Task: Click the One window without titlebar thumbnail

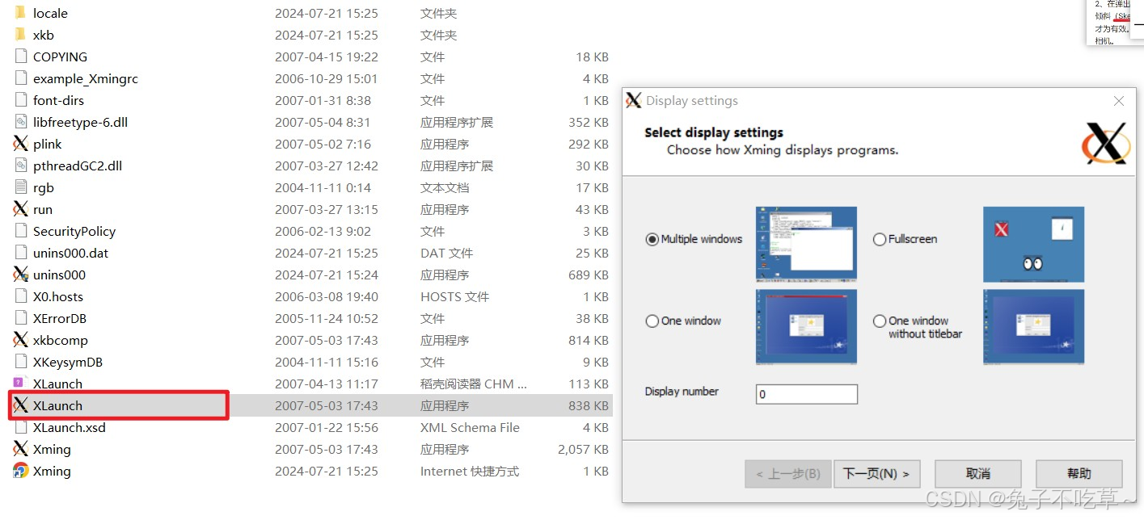Action: (1033, 326)
